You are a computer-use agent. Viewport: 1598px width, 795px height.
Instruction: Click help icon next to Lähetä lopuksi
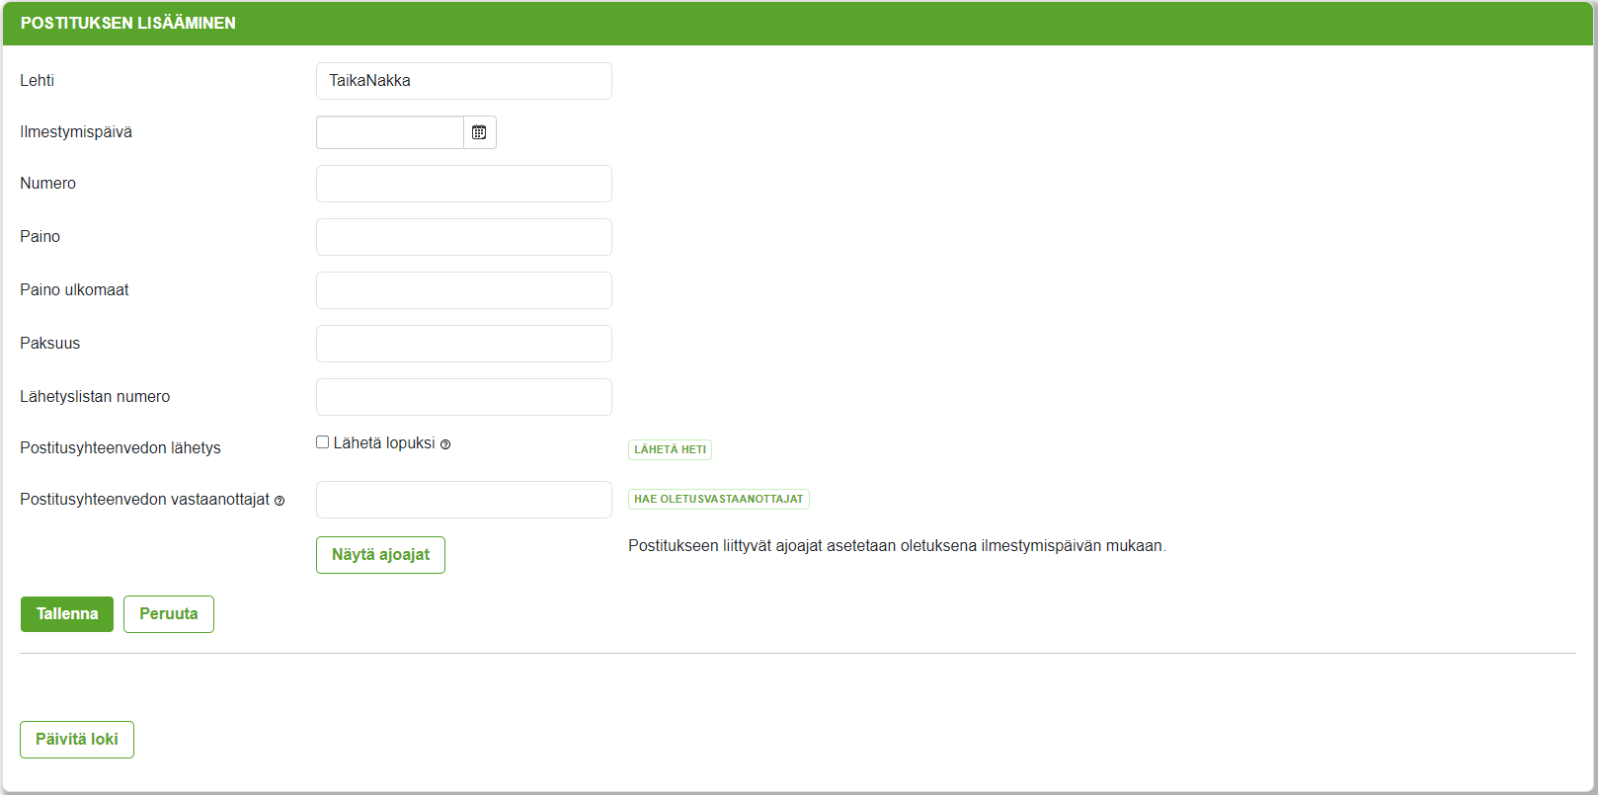tap(445, 444)
